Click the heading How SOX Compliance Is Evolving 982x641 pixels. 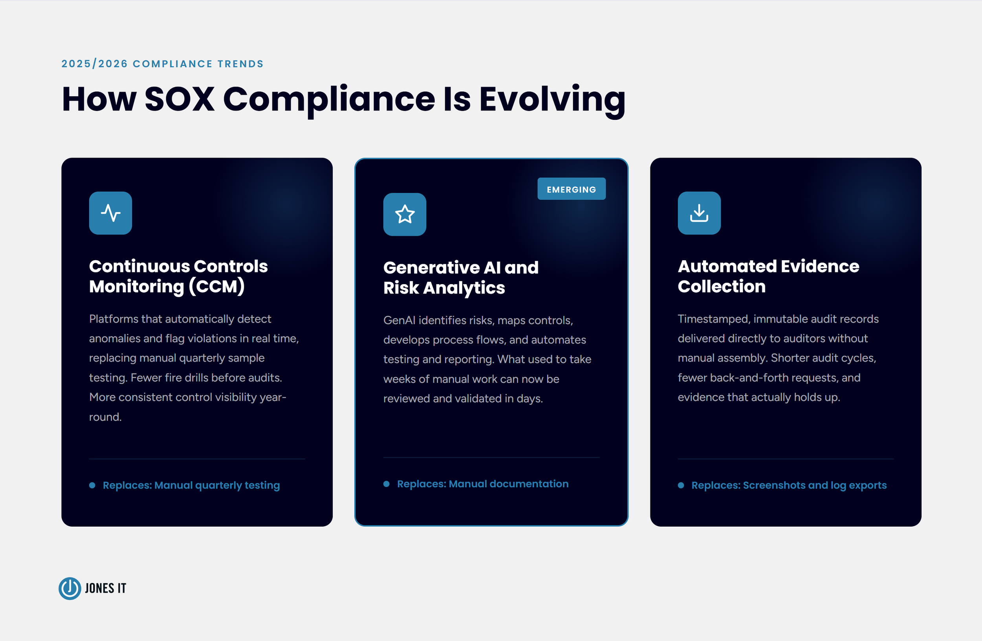(343, 99)
